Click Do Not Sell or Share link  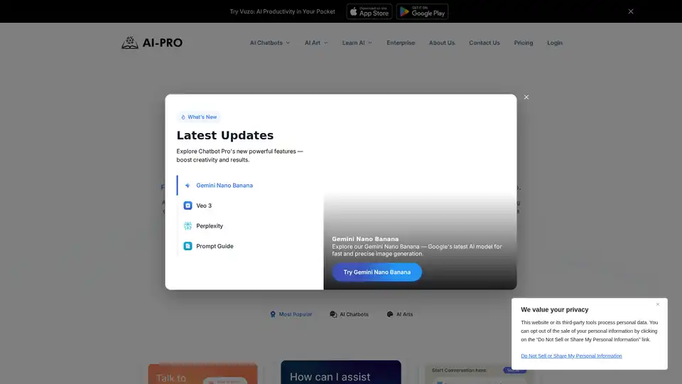(x=571, y=356)
